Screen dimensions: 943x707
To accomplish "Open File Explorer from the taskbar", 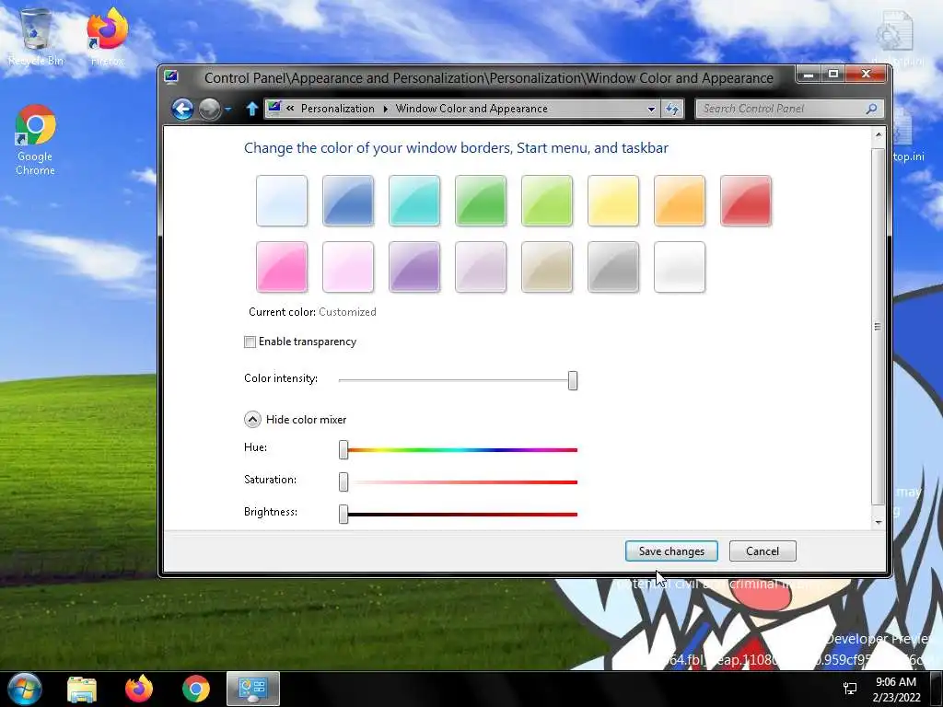I will pos(82,689).
